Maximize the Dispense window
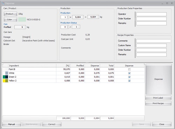The height and width of the screenshot is (129, 175). click(167, 3)
